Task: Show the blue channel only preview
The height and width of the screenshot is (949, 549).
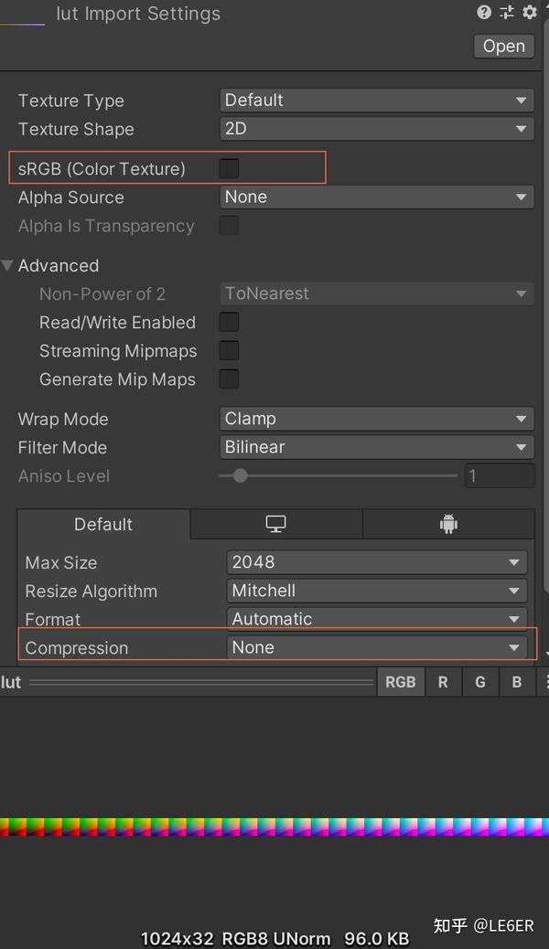Action: (x=517, y=682)
